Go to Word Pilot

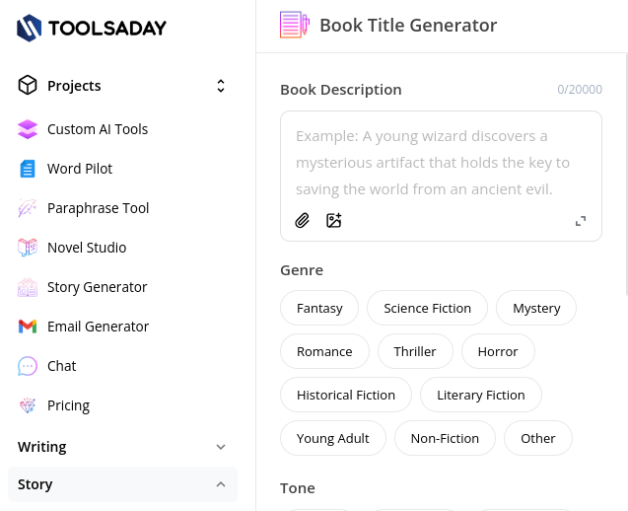click(x=80, y=169)
